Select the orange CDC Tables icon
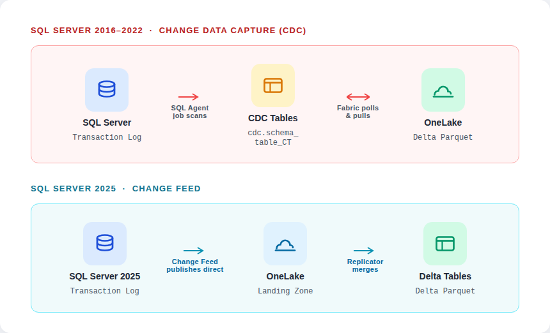550x333 pixels. [x=273, y=85]
